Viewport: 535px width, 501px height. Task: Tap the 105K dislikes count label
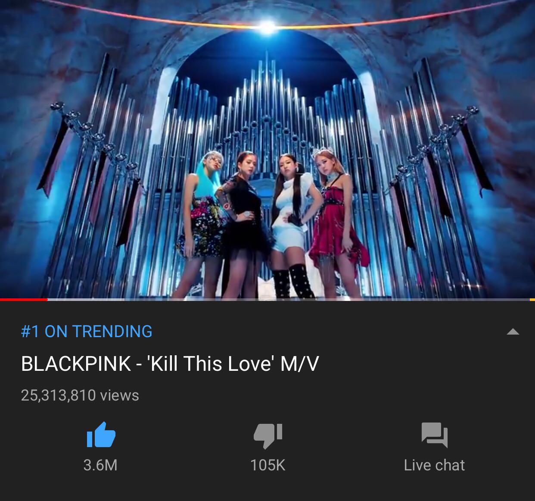click(x=268, y=465)
